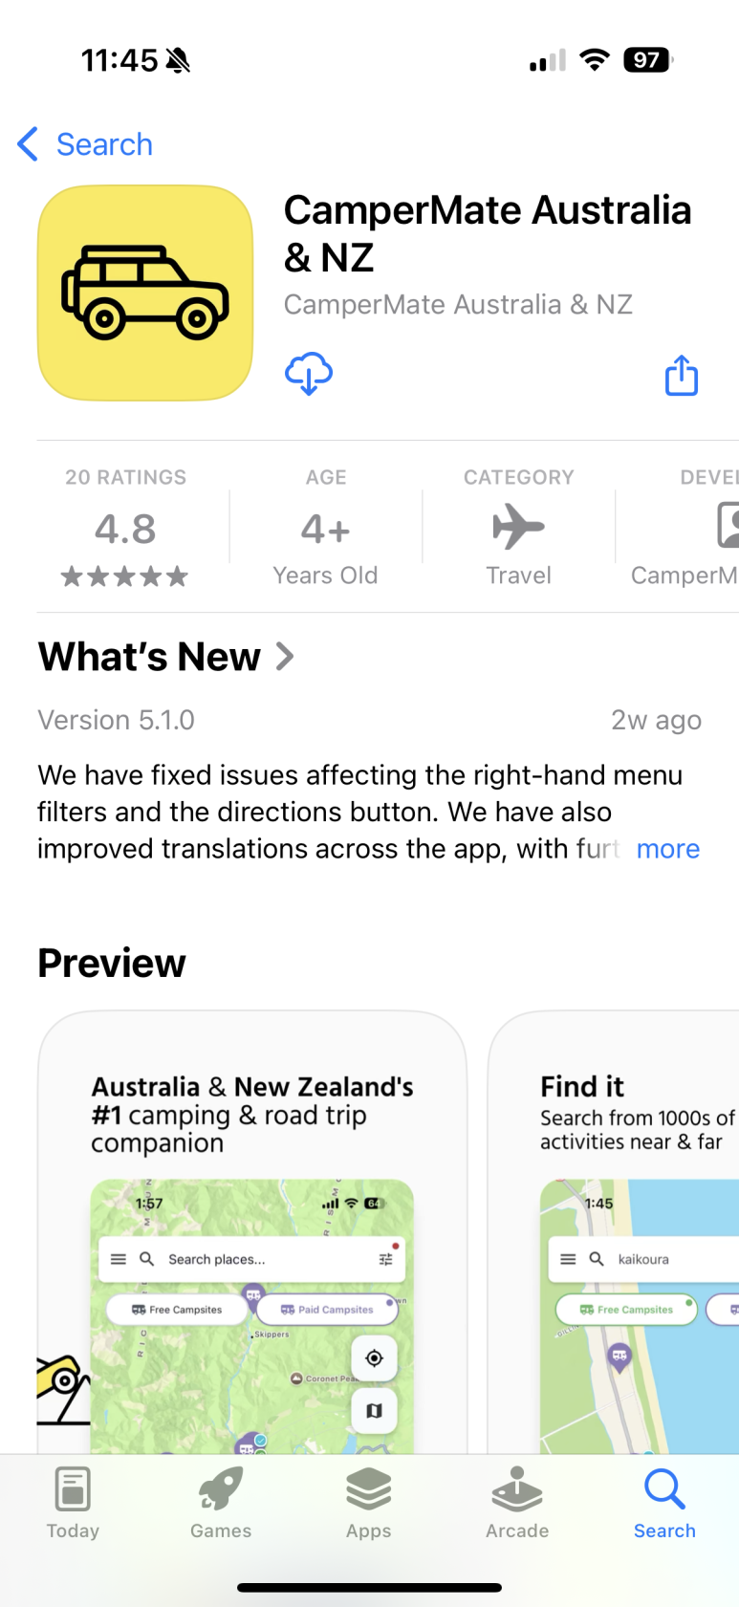Select the Search tab in bottom bar

tap(664, 1503)
